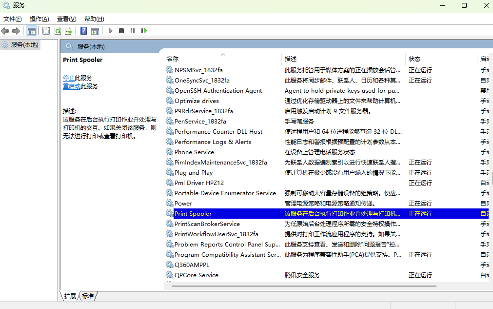The width and height of the screenshot is (493, 309).
Task: Open the 帮助(H) menu
Action: pos(94,19)
